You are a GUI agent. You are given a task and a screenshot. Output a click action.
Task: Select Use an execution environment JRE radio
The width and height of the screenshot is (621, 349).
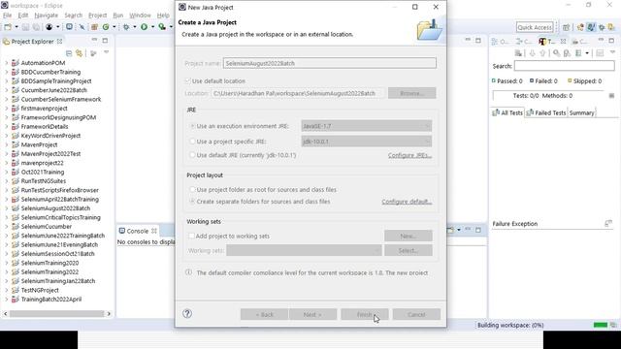pos(192,126)
